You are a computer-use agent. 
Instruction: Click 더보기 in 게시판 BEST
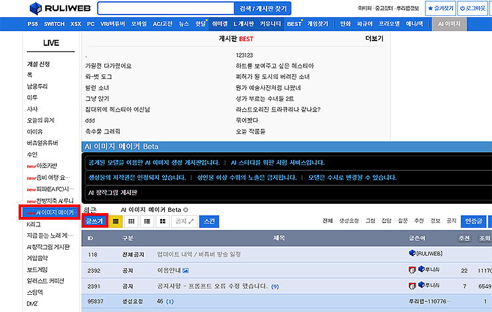tap(374, 39)
